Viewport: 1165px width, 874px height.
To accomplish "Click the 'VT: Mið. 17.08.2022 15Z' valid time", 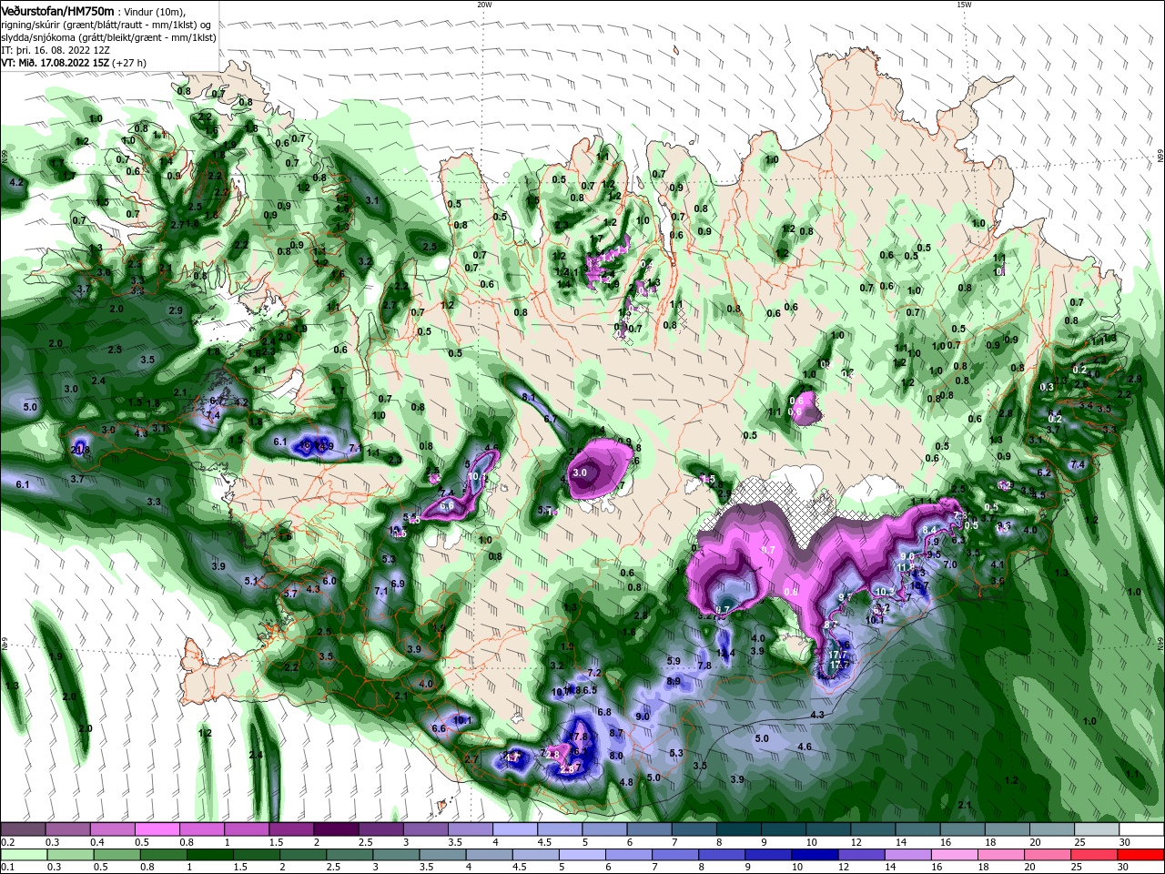I will pos(55,63).
